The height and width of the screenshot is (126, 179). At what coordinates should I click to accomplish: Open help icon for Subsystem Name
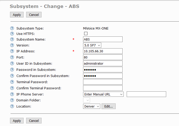pos(12,40)
